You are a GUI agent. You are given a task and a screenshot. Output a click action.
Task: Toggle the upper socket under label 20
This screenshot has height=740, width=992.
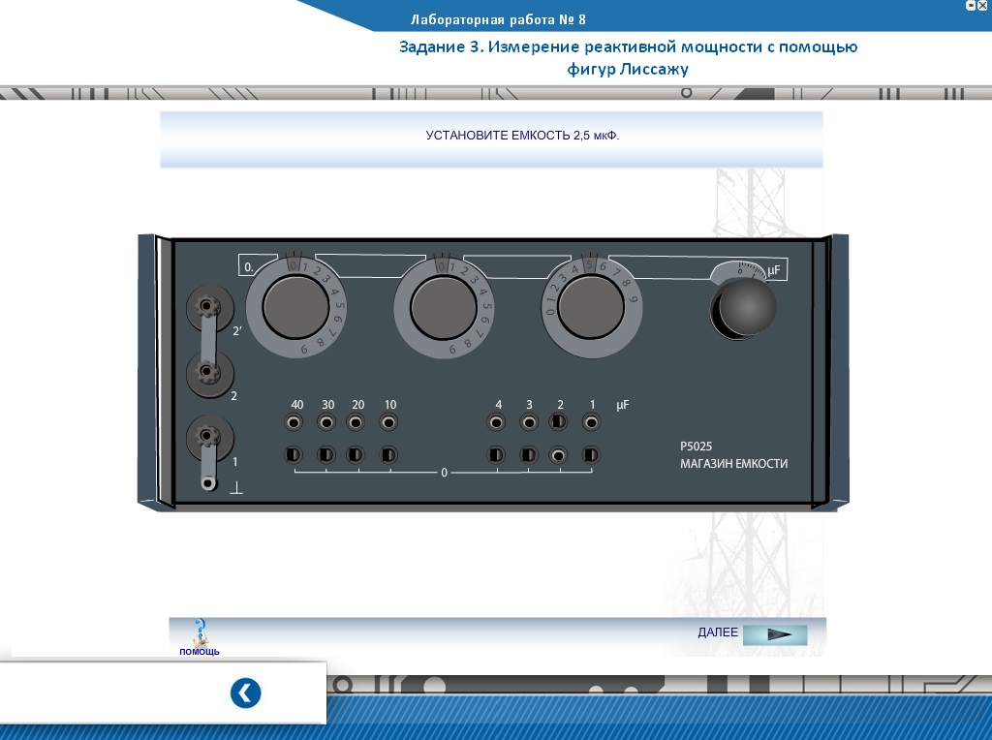click(x=356, y=422)
